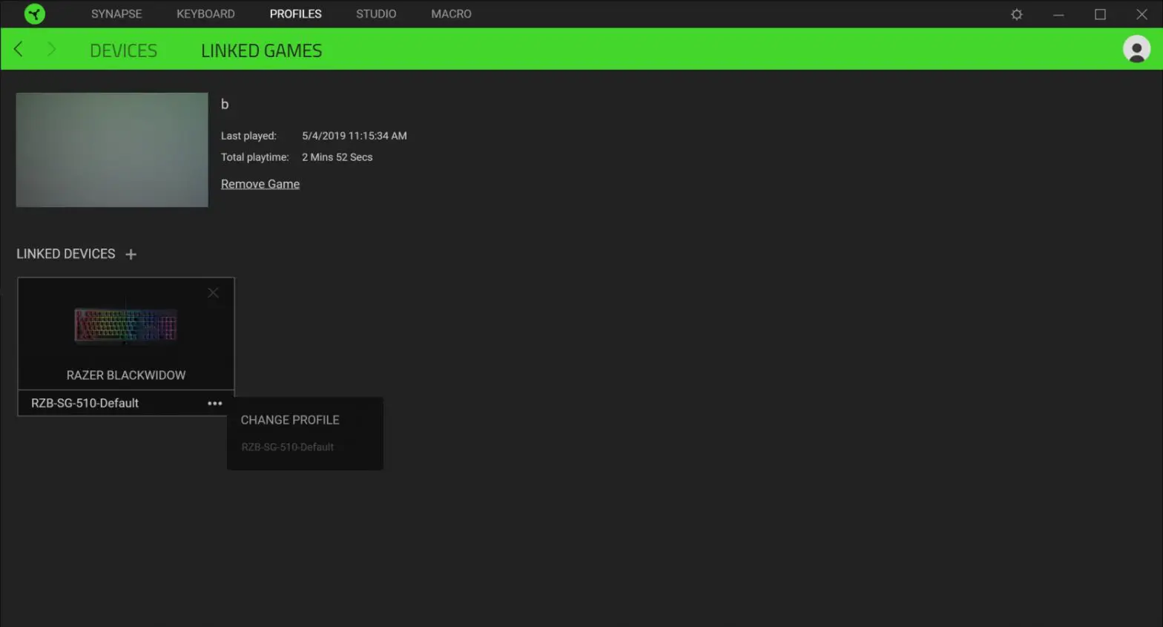
Task: Go forward with the right arrow
Action: (x=51, y=49)
